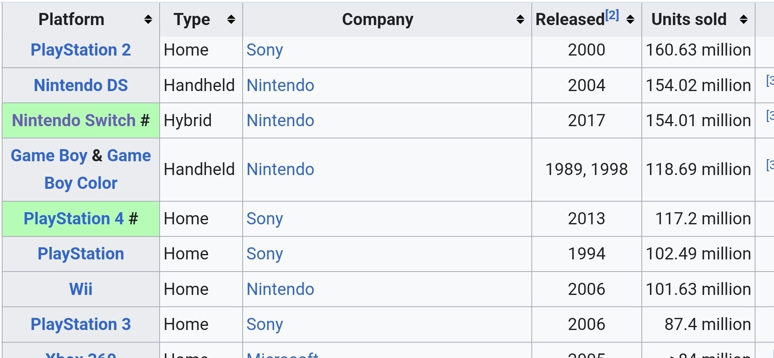The image size is (774, 358).
Task: Sort by Released year arrows
Action: 630,19
